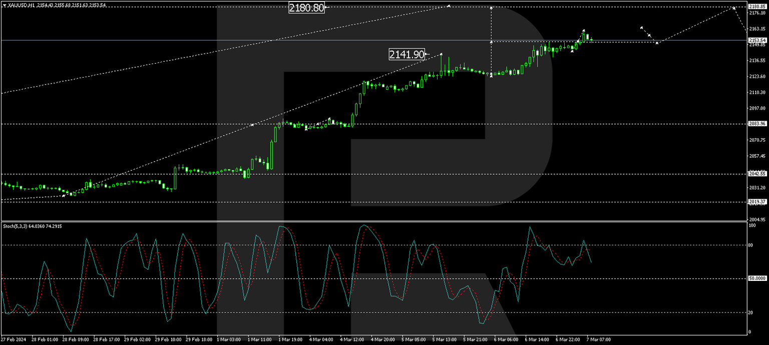The image size is (769, 345).
Task: Select the triangle icon before the XAUUSD title
Action: click(x=5, y=5)
